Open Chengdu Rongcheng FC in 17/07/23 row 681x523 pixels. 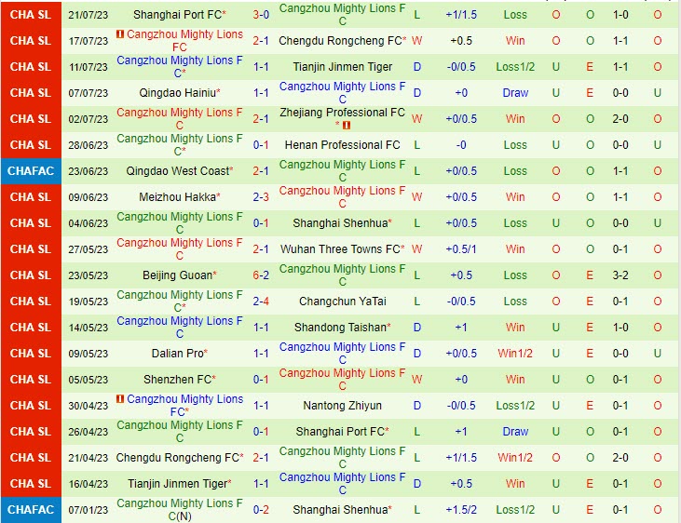(x=340, y=41)
